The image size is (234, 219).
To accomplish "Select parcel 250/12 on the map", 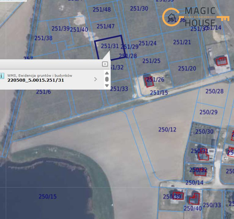I will [x=167, y=130].
